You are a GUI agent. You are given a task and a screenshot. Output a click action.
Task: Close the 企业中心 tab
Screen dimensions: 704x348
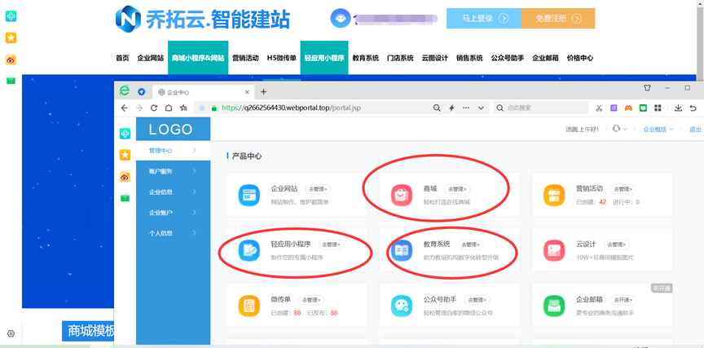click(247, 92)
